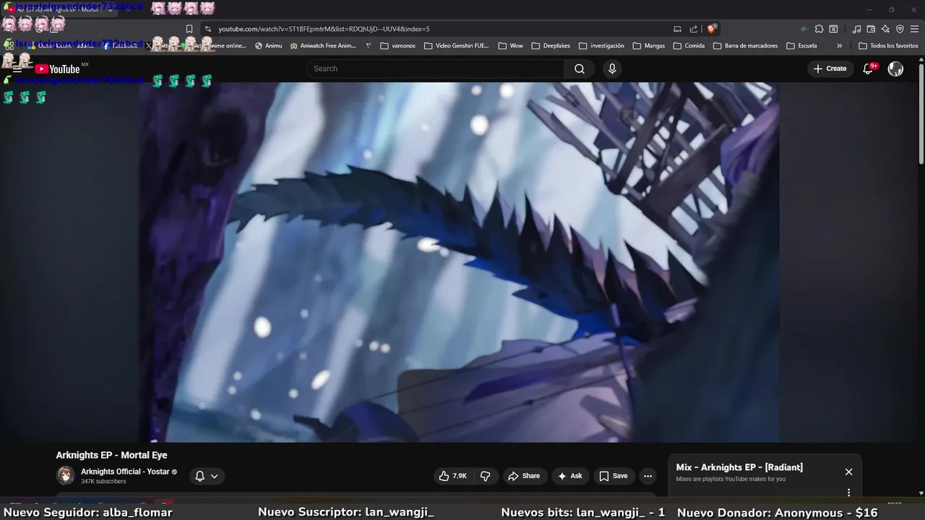Open the Aniwatch Free Anim... bookmark
This screenshot has width=925, height=520.
pos(323,45)
